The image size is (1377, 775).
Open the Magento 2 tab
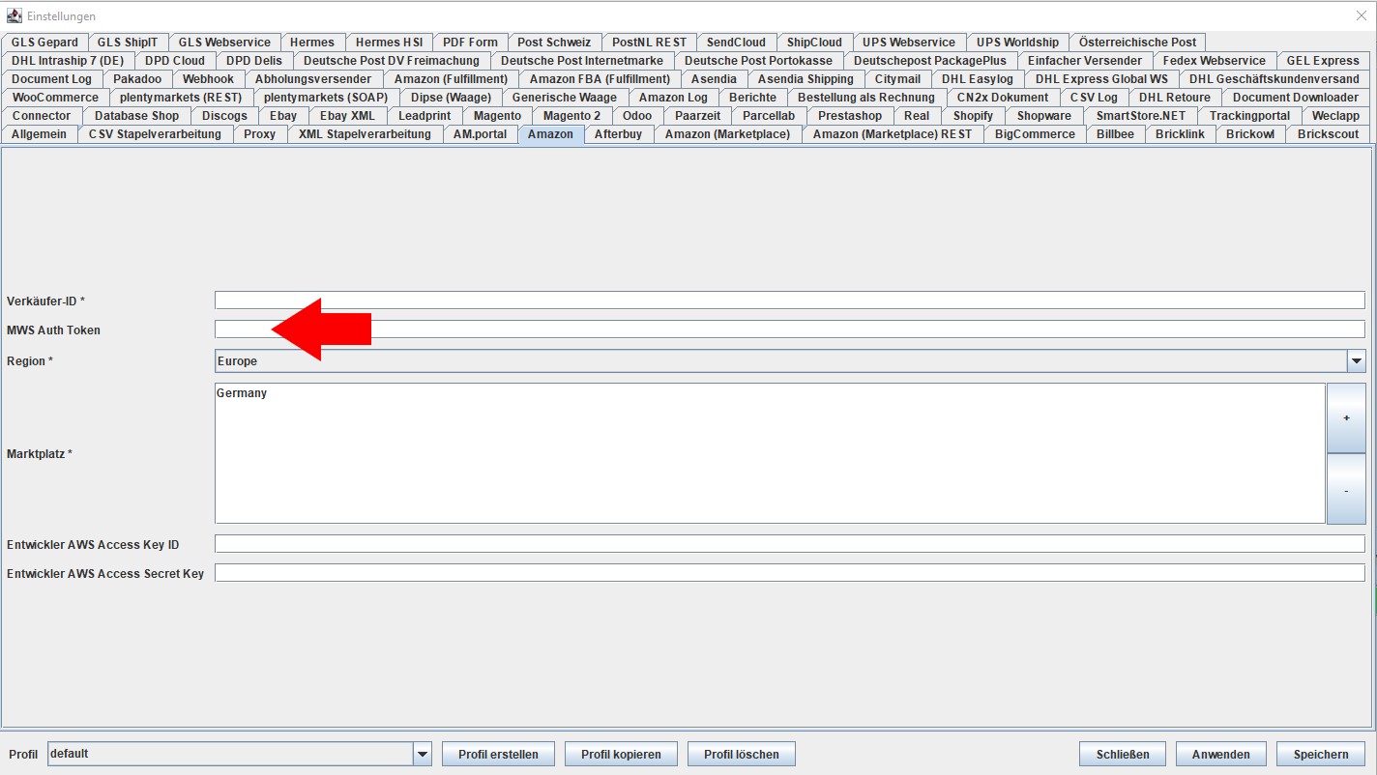(571, 115)
